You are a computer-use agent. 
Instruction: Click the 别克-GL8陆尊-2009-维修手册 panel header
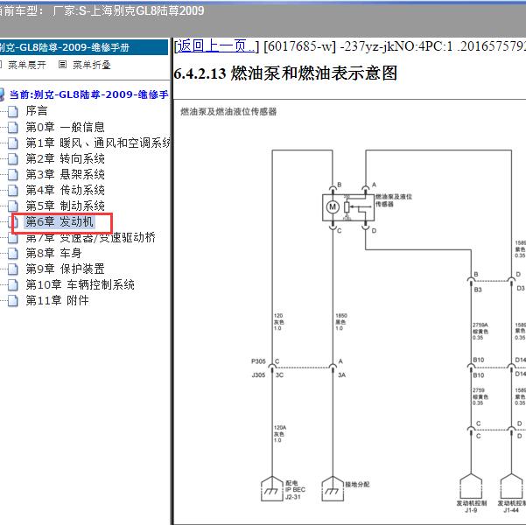84,47
